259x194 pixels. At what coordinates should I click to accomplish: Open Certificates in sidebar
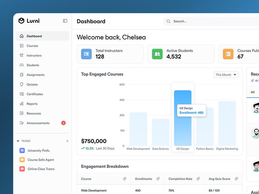coord(42,94)
